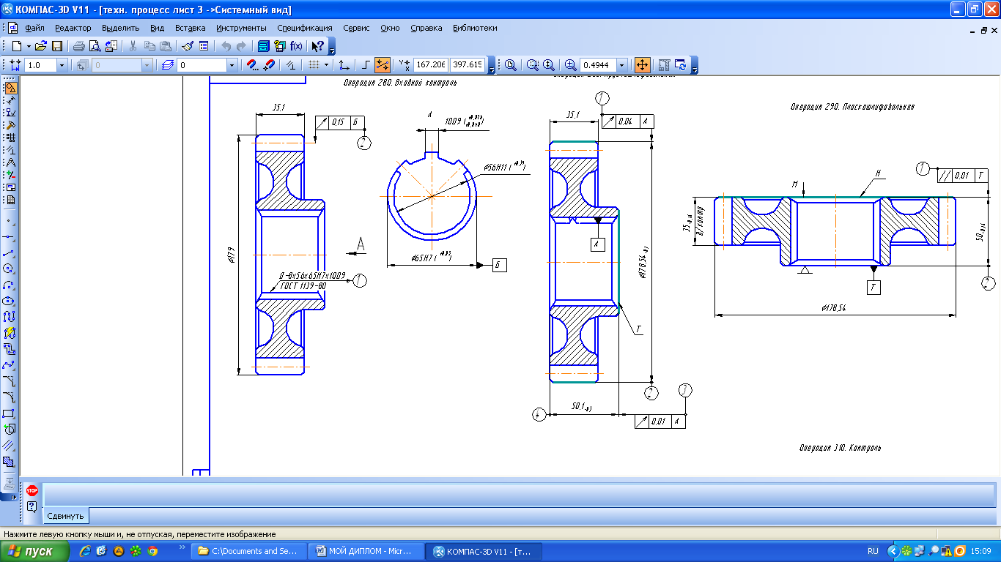Image resolution: width=1001 pixels, height=562 pixels.
Task: Expand the New document dropdown arrow
Action: tap(29, 46)
